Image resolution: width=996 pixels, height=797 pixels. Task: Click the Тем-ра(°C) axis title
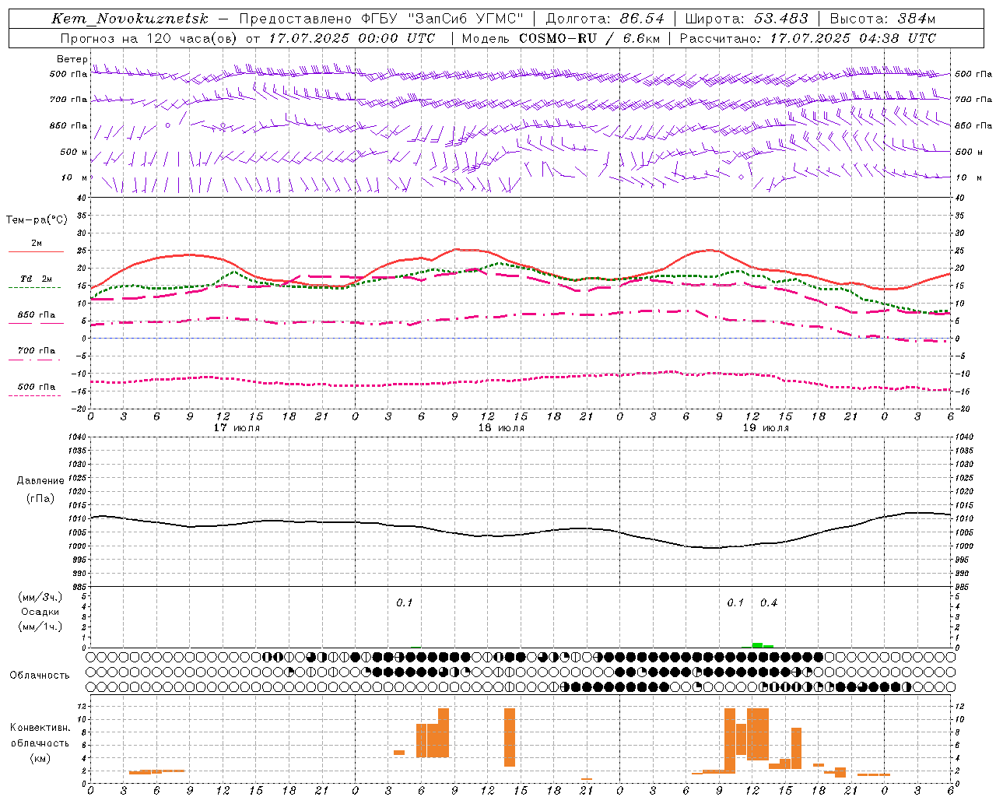(37, 220)
